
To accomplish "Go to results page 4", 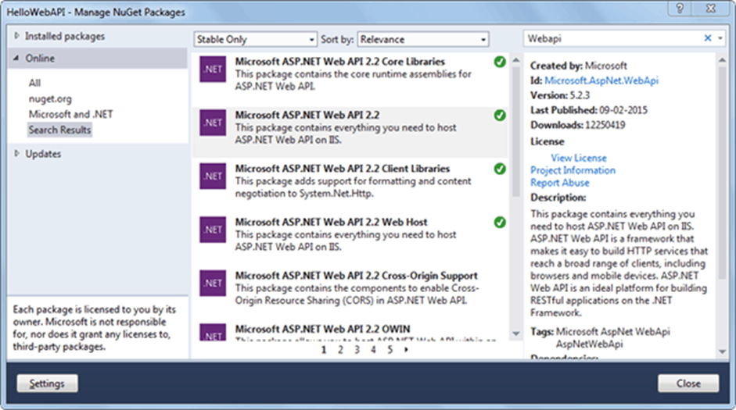I will click(373, 350).
